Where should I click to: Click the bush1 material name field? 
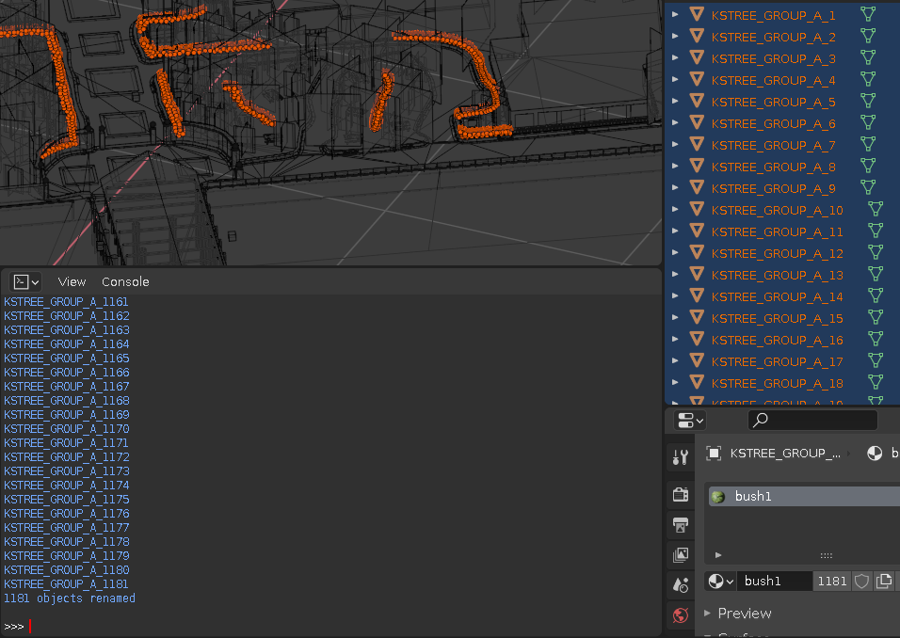(775, 582)
